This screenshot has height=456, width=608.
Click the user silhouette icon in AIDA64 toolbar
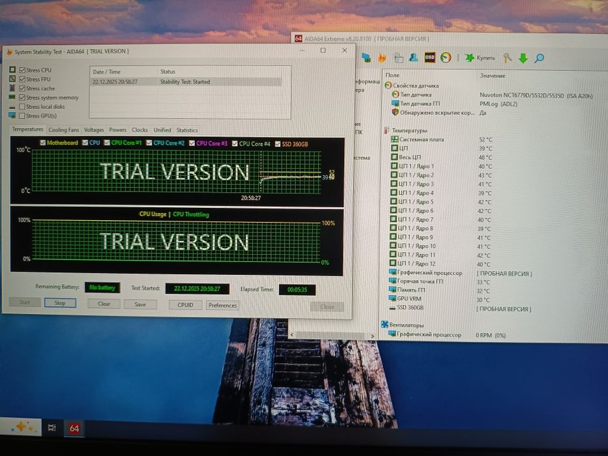[413, 57]
